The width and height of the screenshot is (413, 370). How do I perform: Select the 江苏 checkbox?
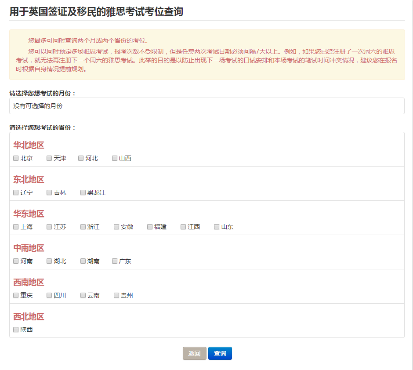[49, 227]
